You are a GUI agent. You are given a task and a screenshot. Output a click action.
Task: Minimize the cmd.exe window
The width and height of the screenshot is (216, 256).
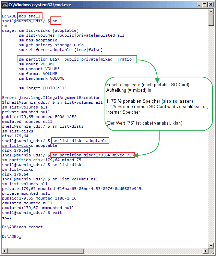coord(199,4)
